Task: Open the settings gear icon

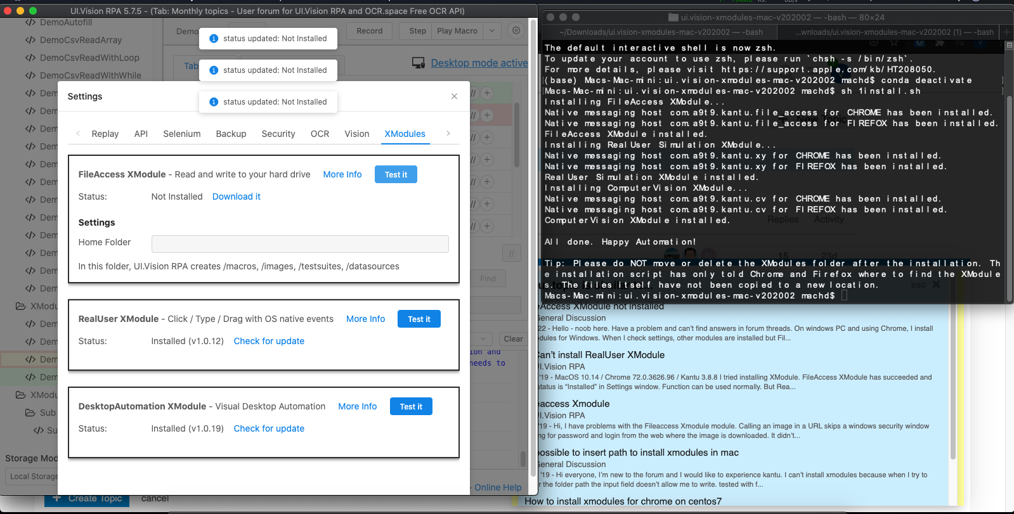Action: pos(516,31)
